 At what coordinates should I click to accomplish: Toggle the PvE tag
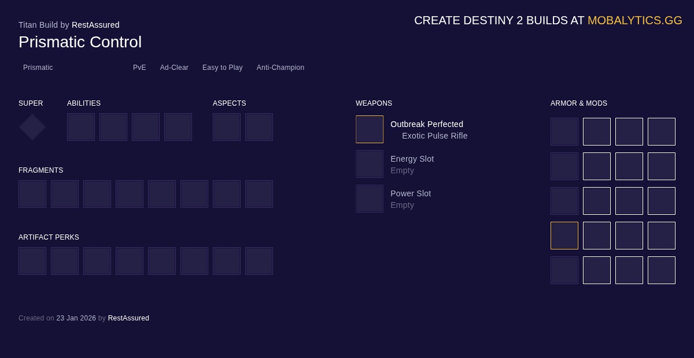coord(139,68)
